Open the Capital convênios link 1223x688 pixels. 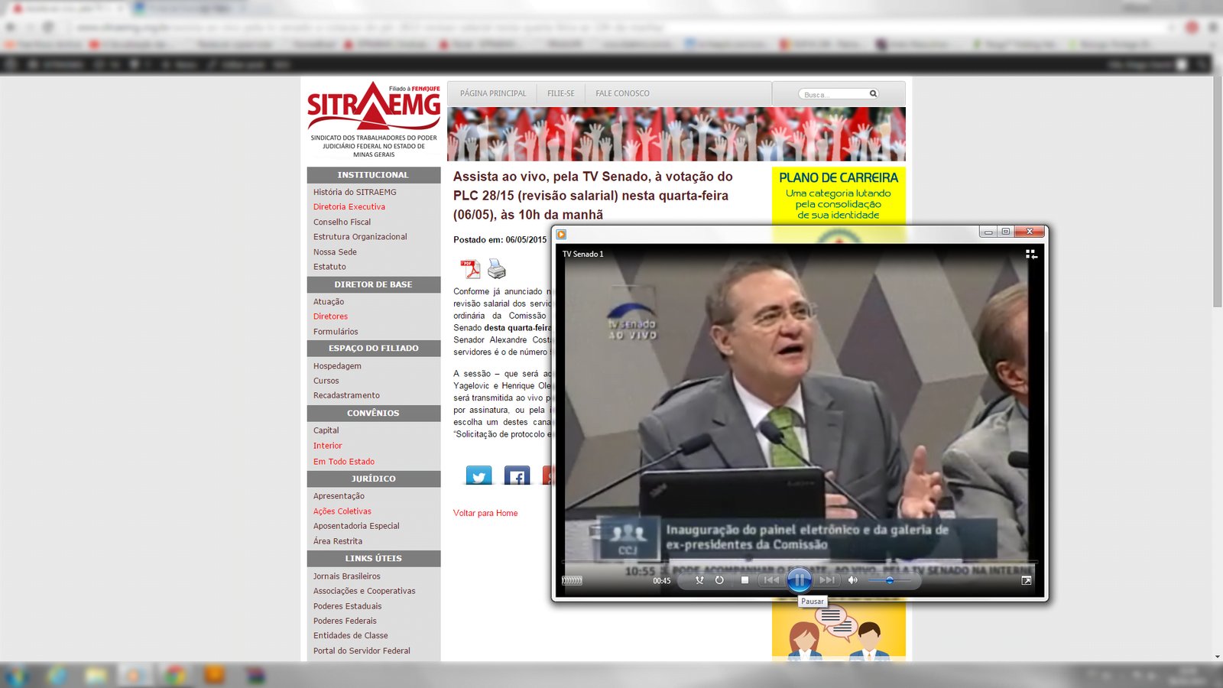click(326, 430)
